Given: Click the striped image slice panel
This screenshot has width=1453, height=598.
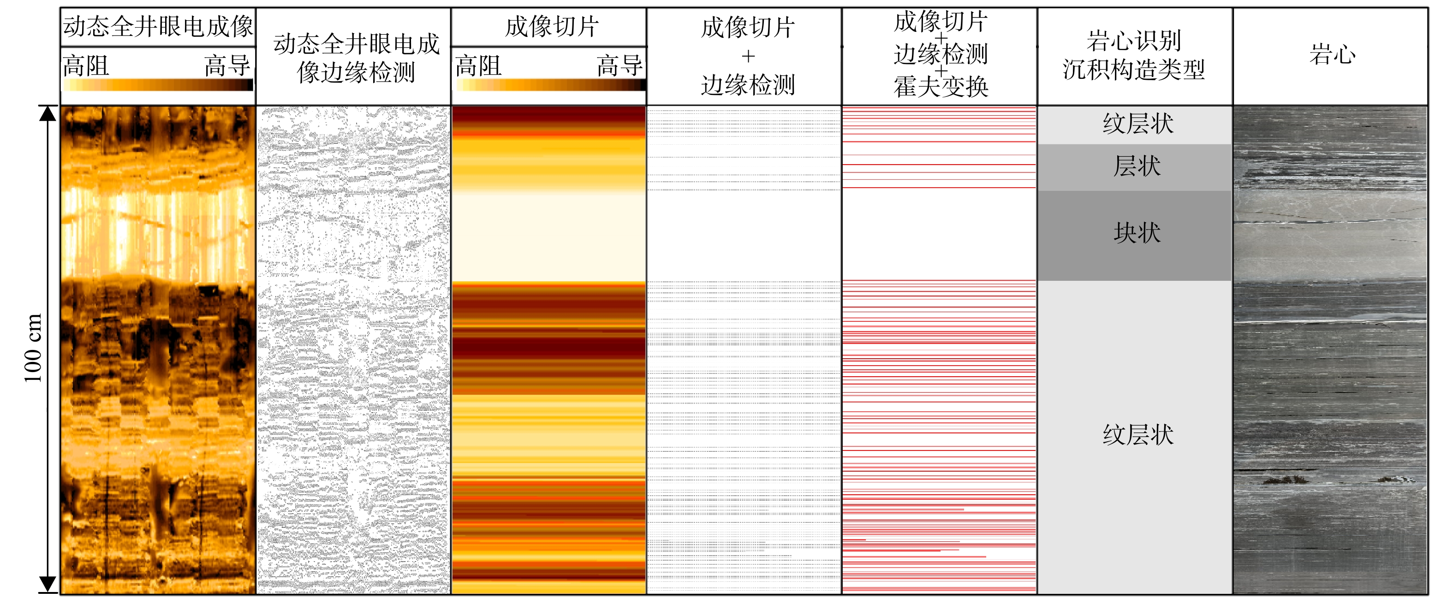Looking at the screenshot, I should coord(549,349).
